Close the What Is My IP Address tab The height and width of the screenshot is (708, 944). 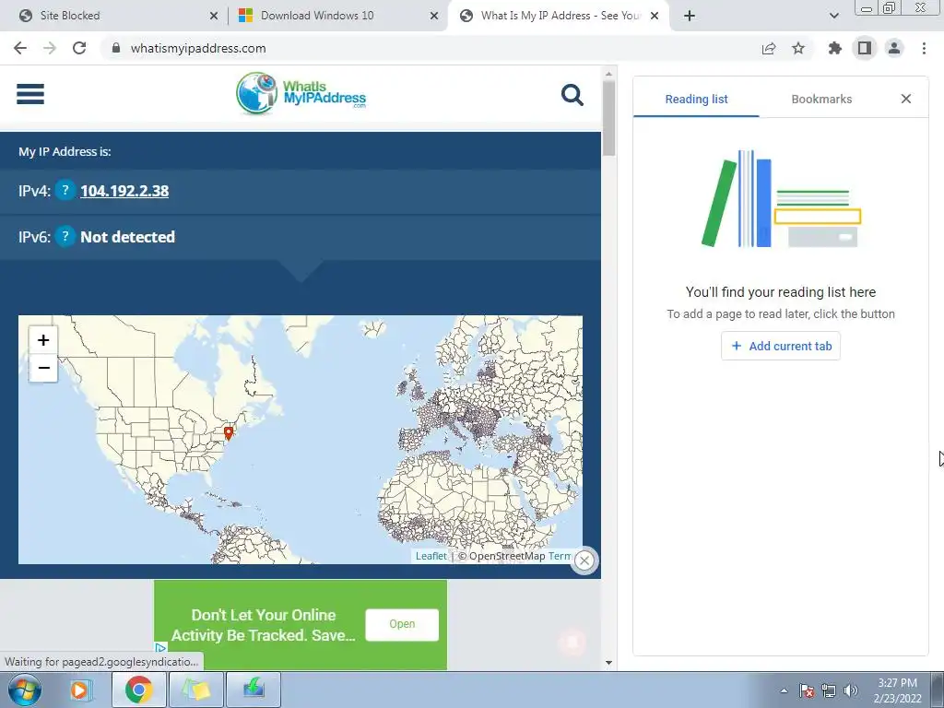pos(655,17)
